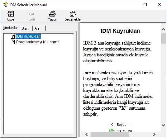Click the vertical scrollbar thumb

pos(163,38)
